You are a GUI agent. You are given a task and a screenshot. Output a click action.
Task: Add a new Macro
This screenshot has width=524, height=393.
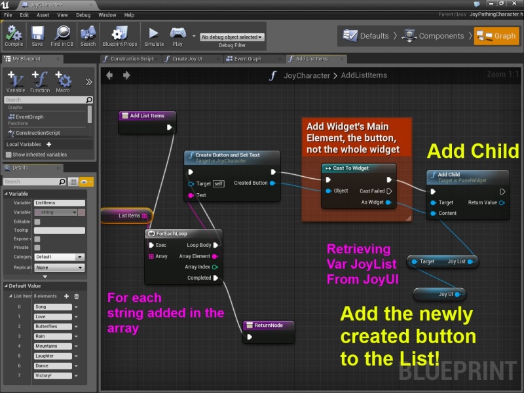point(63,82)
